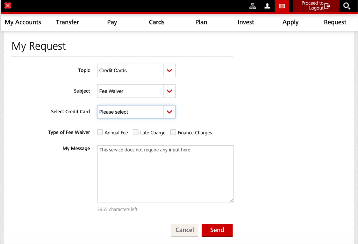The height and width of the screenshot is (244, 358).
Task: Open the sitemap icon in header
Action: [252, 6]
